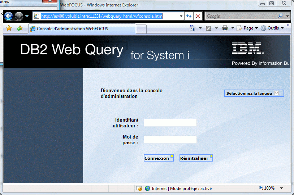Viewport: 294px width, 195px height.
Task: Open the Favorites star icon
Action: (9, 28)
